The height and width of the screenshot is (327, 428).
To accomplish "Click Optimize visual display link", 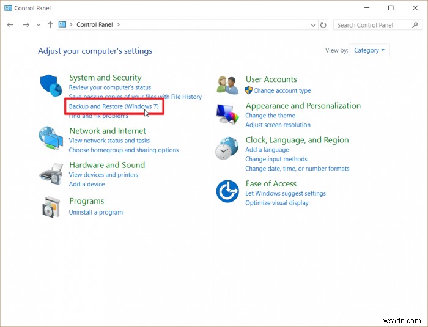I will point(277,203).
